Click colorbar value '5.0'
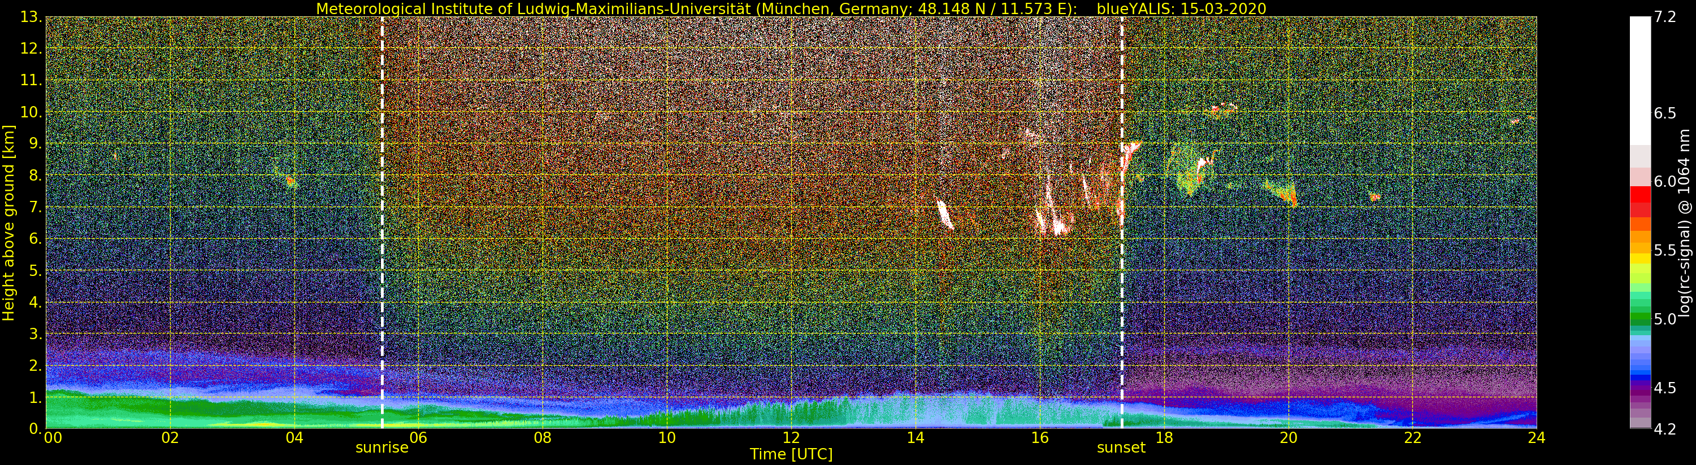The width and height of the screenshot is (1696, 465). click(1665, 319)
